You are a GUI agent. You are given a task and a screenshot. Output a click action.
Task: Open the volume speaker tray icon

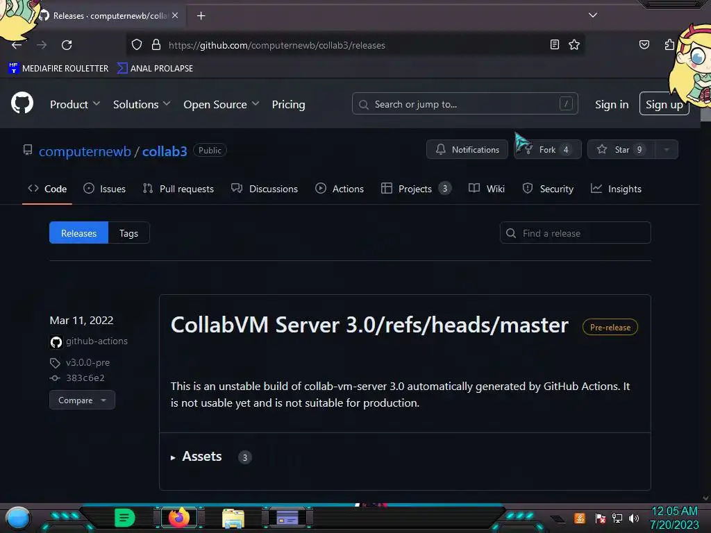(634, 518)
